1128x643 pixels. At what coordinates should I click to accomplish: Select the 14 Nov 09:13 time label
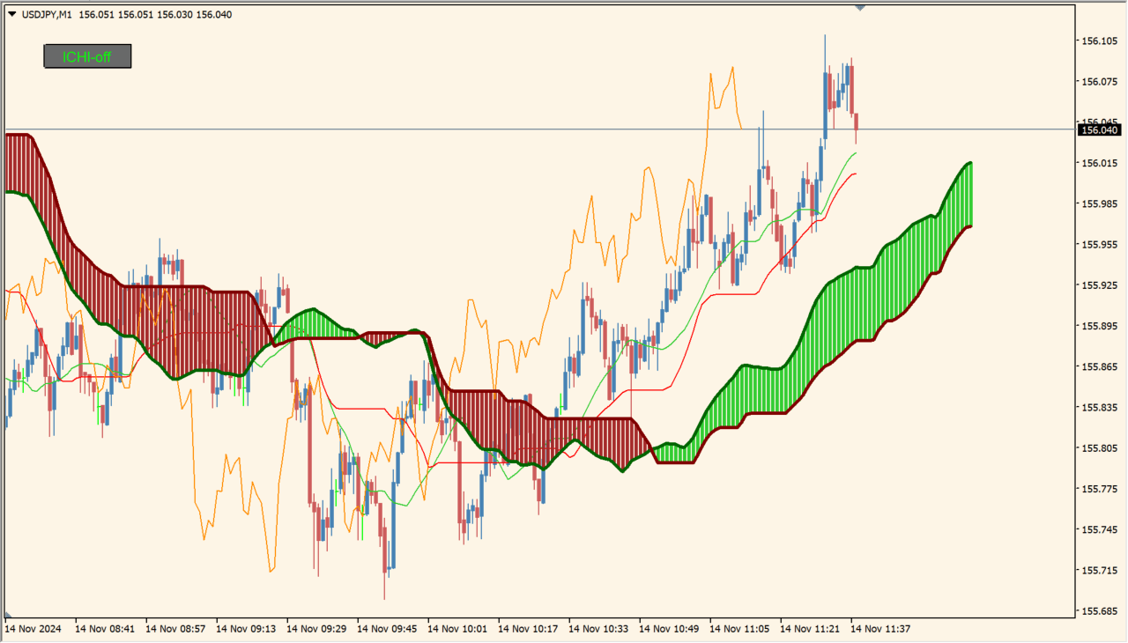point(246,629)
